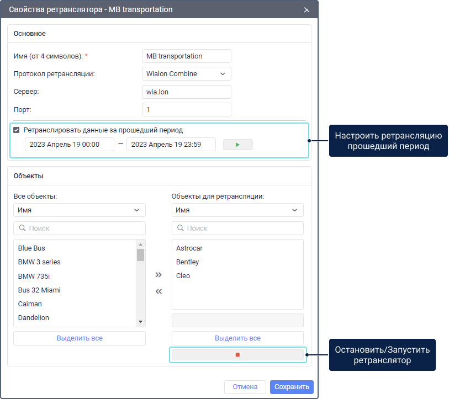Select Bentley in retransmission objects list

(x=187, y=262)
